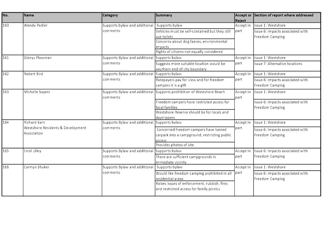Viewport: 327px width, 226px height.
Task: Click Robert Bird's 'Supports bylaw' summary cell
Action: coord(195,74)
